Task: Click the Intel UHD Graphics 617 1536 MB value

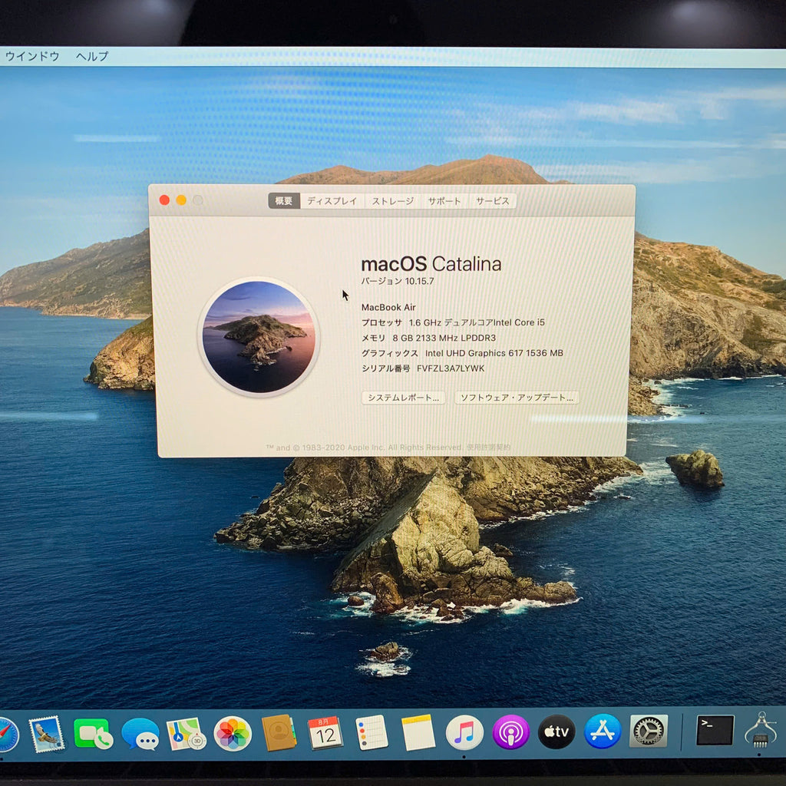Action: [x=494, y=353]
